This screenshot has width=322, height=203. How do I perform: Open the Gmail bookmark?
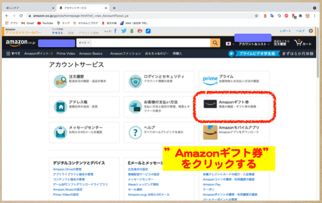point(27,23)
